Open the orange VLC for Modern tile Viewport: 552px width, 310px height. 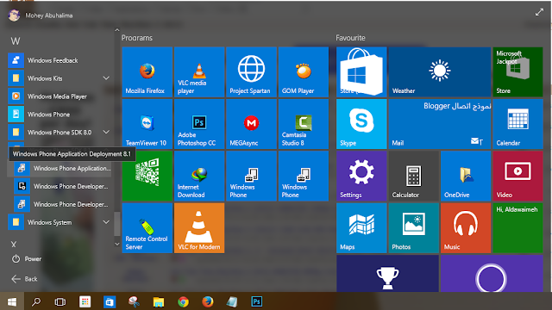(x=199, y=228)
